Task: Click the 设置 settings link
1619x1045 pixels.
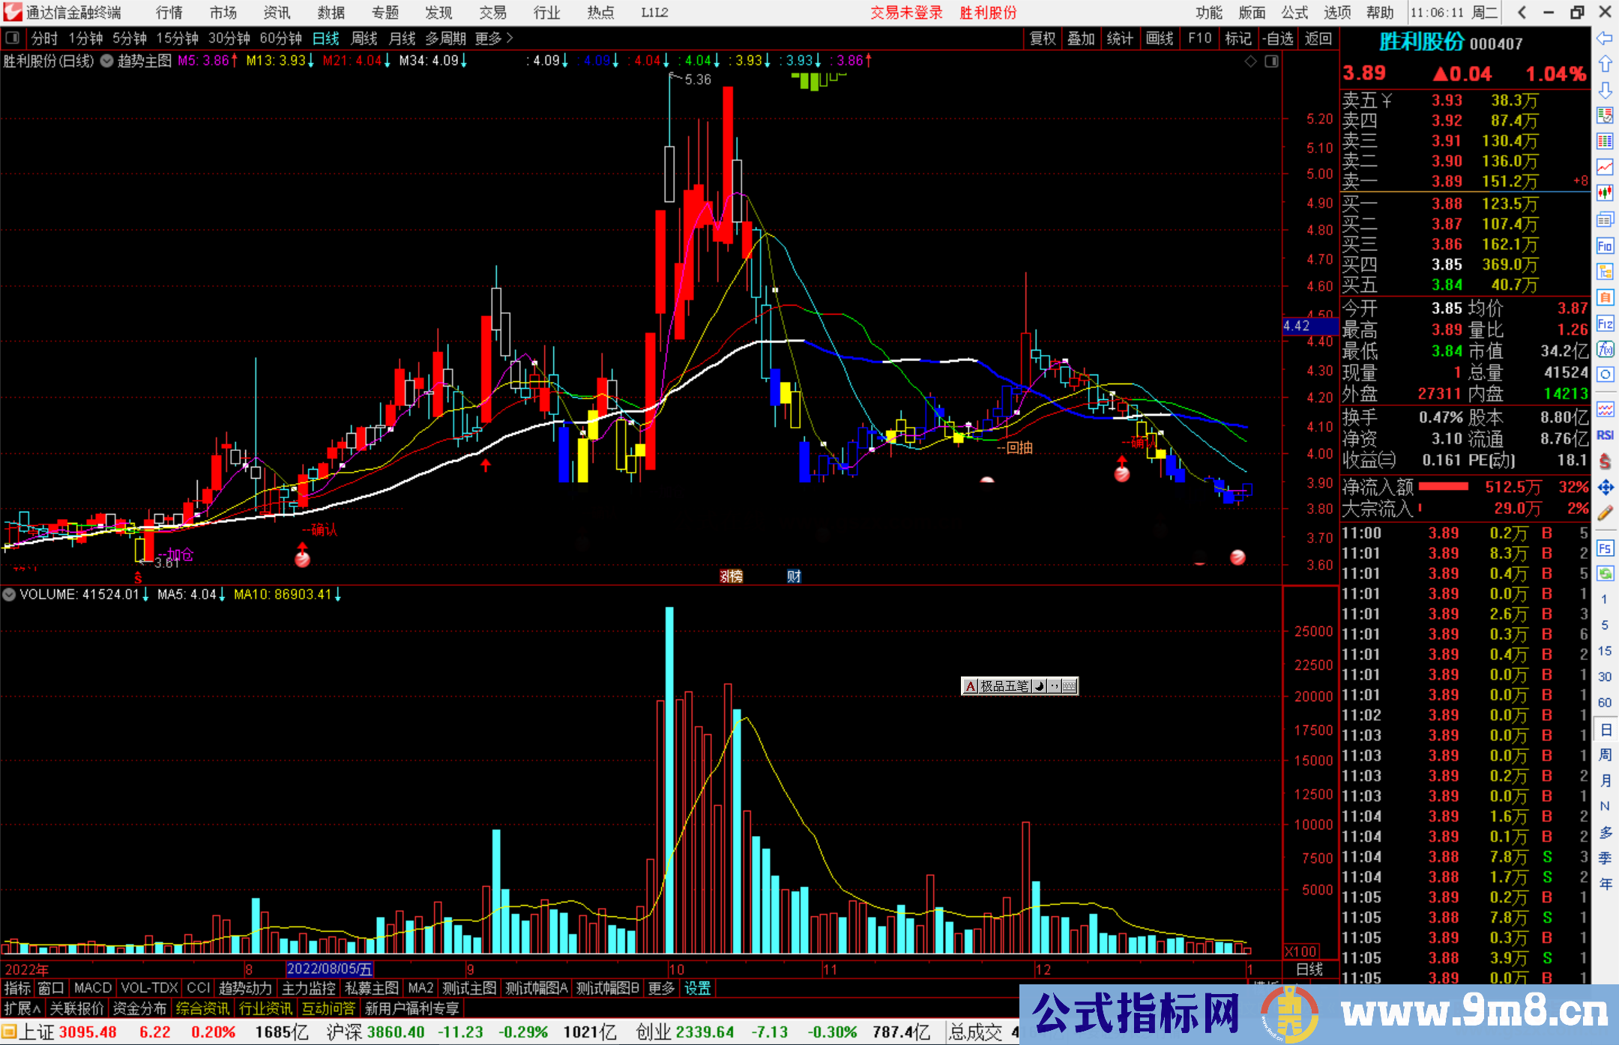Action: (697, 988)
